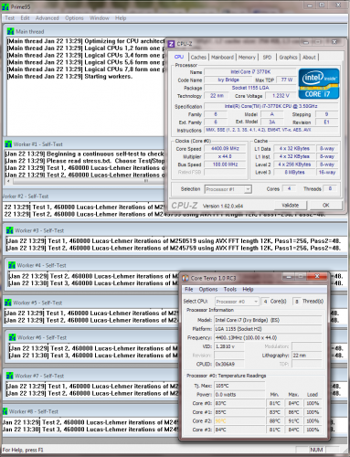This screenshot has width=350, height=457.
Task: Click the Core Temp title bar icon
Action: [x=186, y=278]
